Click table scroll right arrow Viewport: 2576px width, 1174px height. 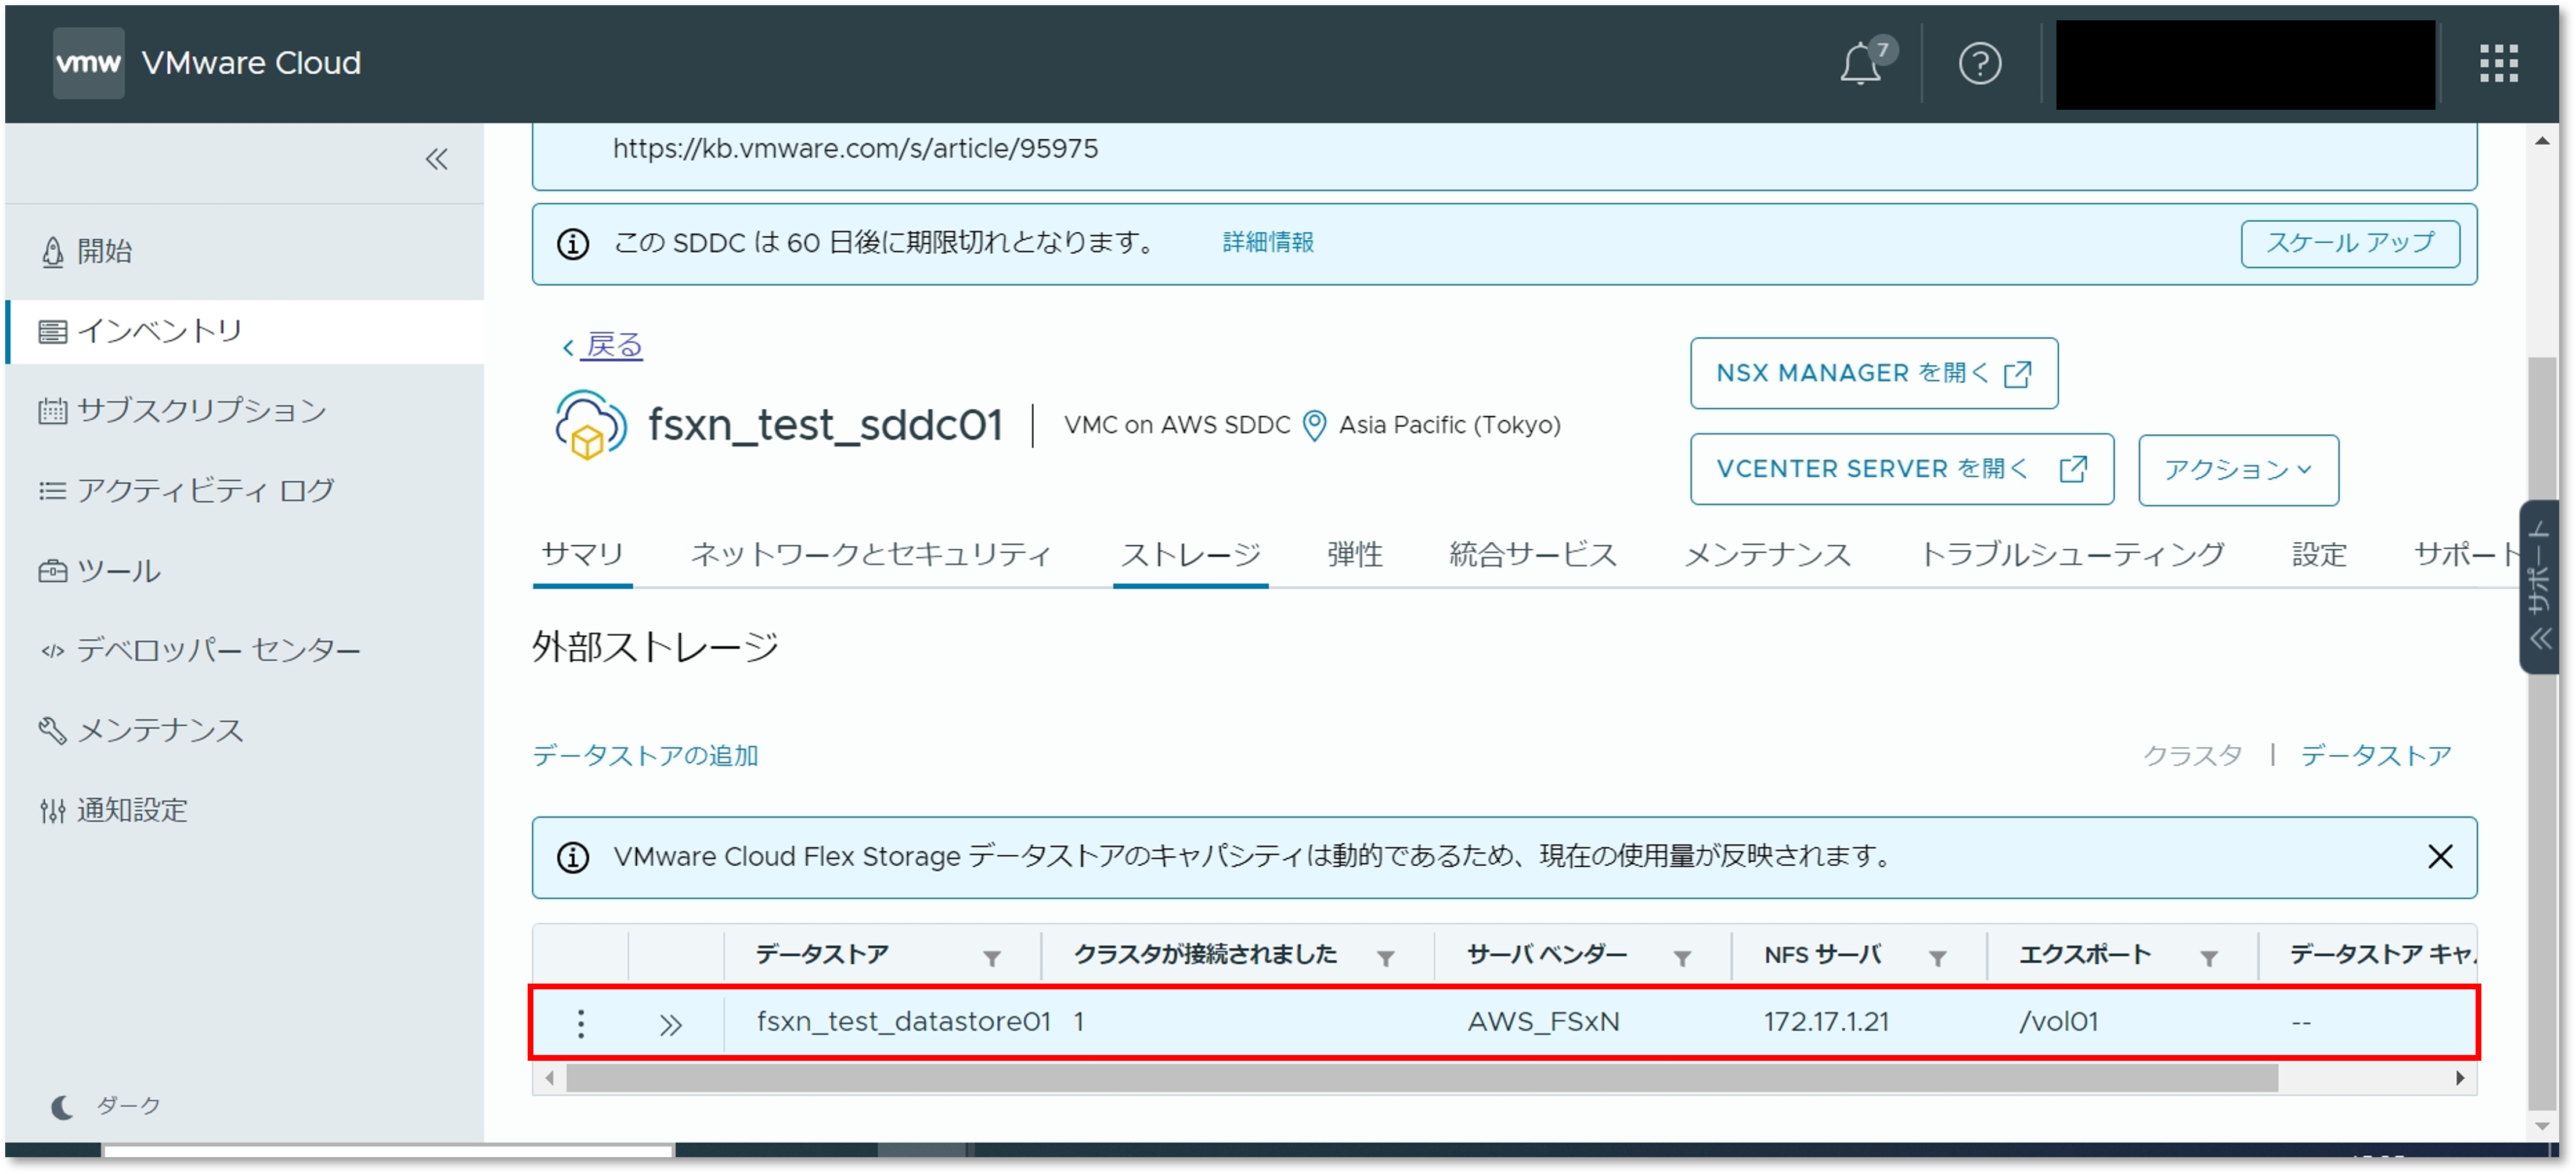click(x=2460, y=1078)
